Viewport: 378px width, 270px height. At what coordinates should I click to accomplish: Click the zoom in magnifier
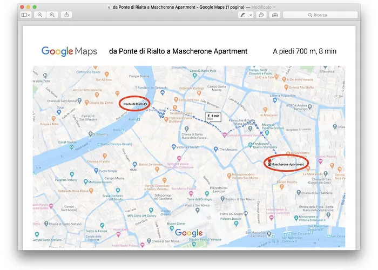52,15
